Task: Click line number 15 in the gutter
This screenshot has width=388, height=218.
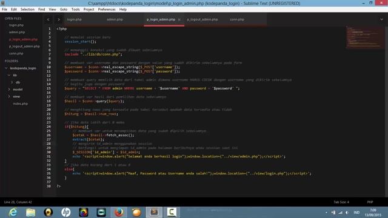Action: coord(48,88)
